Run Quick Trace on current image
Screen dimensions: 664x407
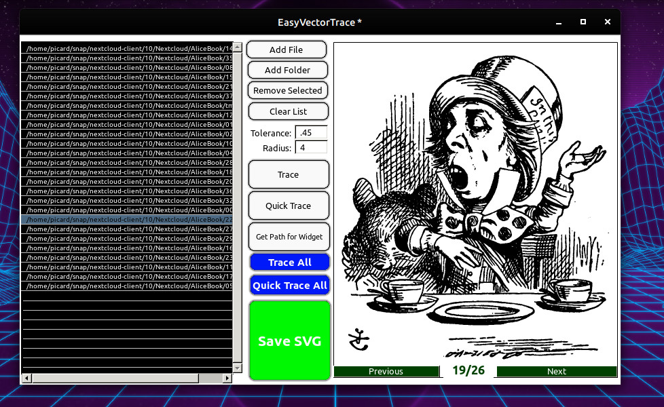289,206
